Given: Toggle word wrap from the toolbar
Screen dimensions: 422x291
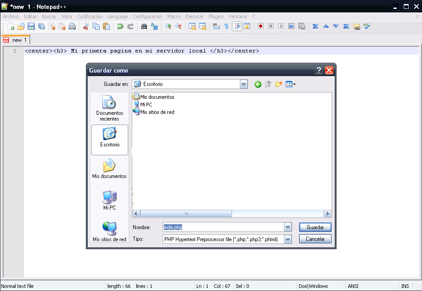Looking at the screenshot, I should pos(216,26).
